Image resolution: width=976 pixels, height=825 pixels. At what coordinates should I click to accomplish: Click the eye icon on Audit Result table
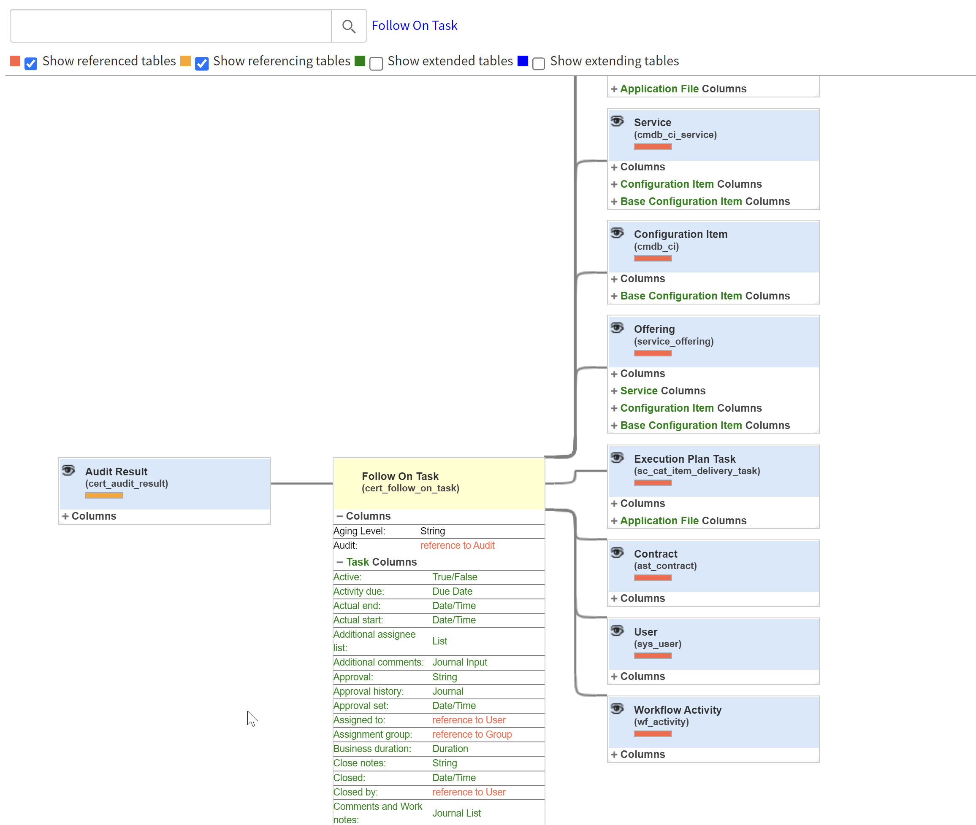(69, 469)
